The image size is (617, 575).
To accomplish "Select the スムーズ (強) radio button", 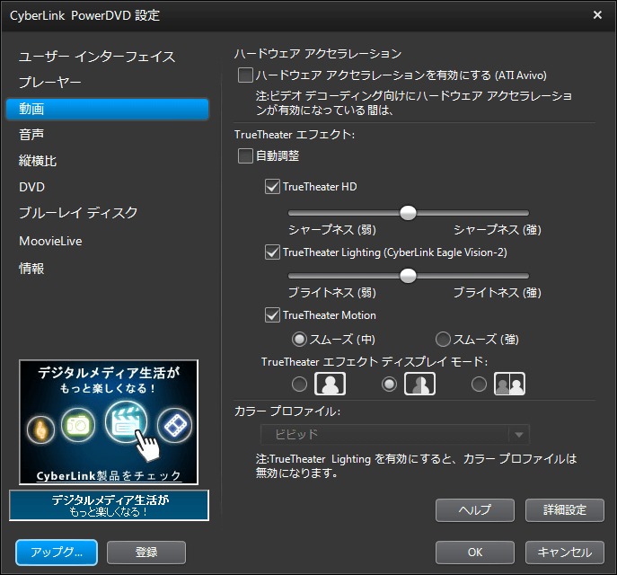I will click(443, 340).
